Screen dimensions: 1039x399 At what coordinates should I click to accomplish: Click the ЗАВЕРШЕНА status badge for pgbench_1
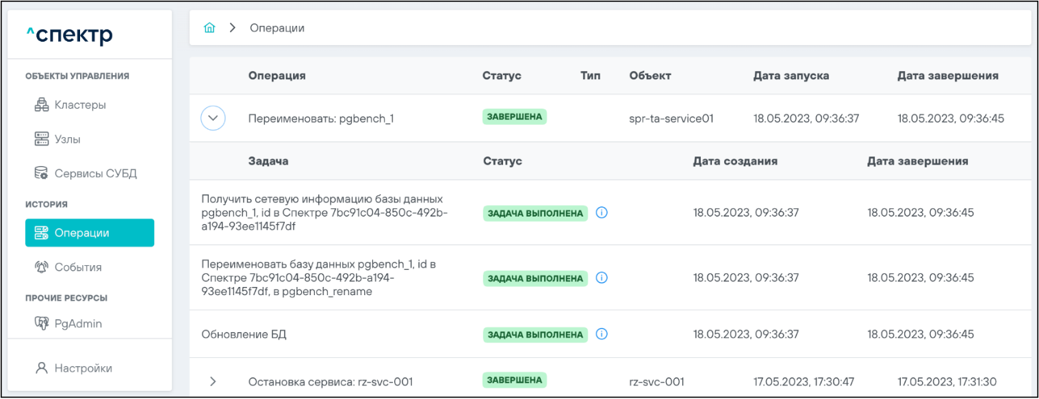click(514, 117)
